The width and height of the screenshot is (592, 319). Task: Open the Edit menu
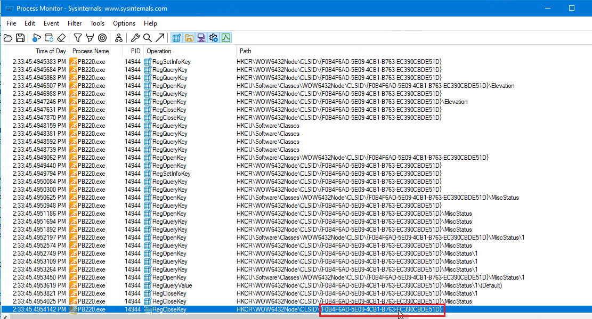(30, 23)
